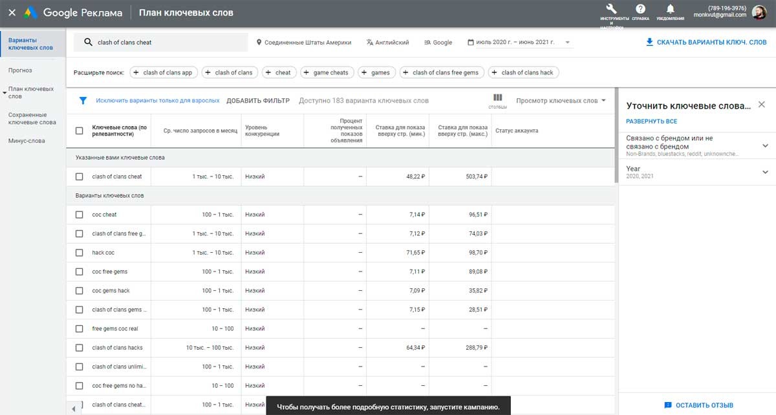Check the 'coc free gems no ha...' checkbox

[80, 386]
